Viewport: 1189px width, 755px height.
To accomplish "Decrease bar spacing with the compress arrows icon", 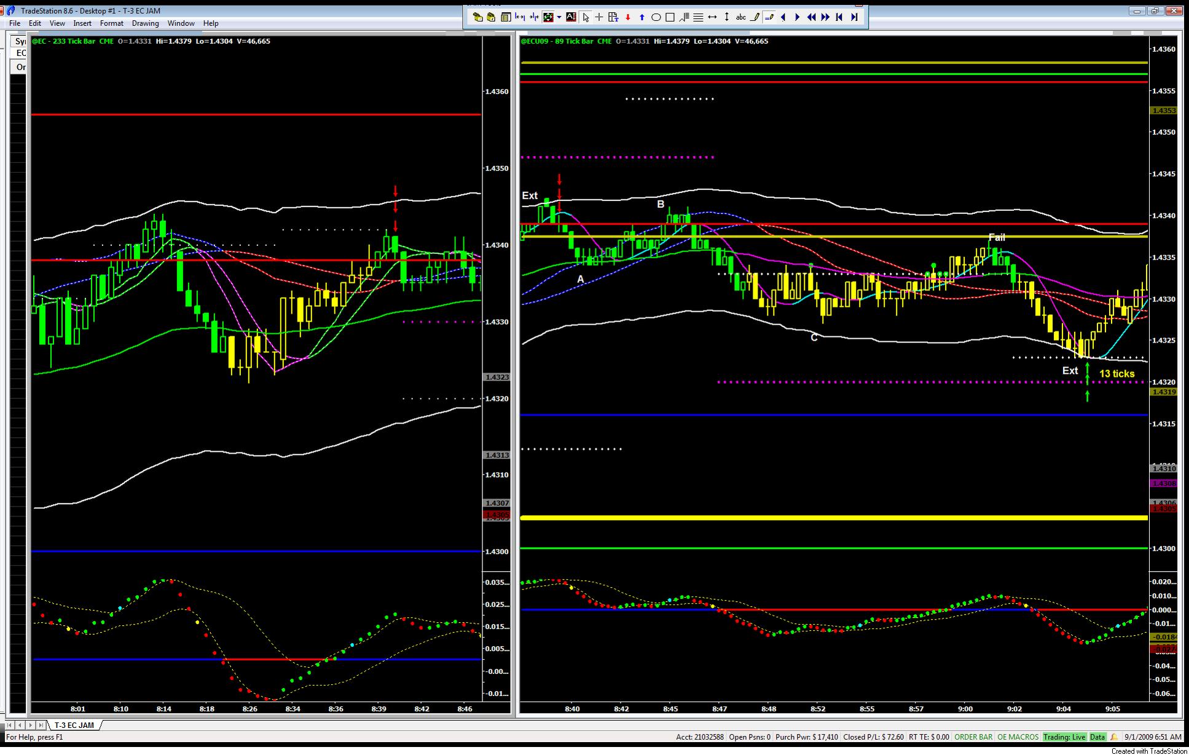I will click(x=533, y=17).
